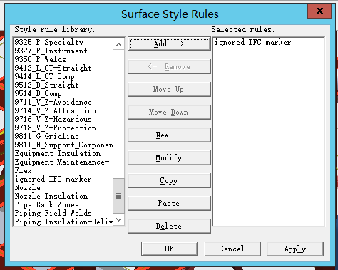This screenshot has height=270, width=338.
Task: Click the Remove button
Action: (169, 66)
